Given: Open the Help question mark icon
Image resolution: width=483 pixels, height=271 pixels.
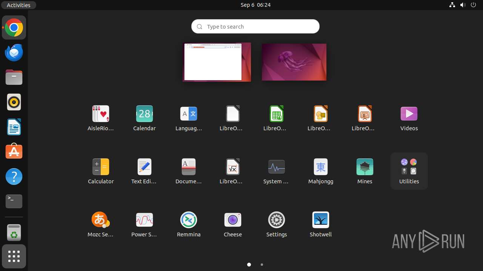Looking at the screenshot, I should [14, 177].
